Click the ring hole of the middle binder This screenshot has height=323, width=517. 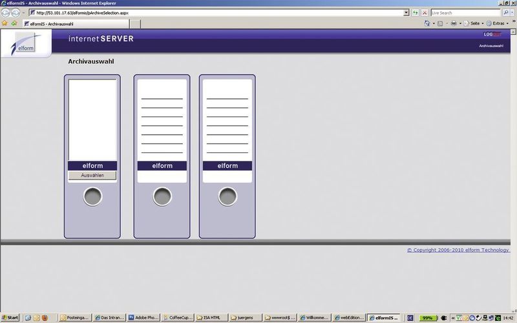pyautogui.click(x=162, y=196)
